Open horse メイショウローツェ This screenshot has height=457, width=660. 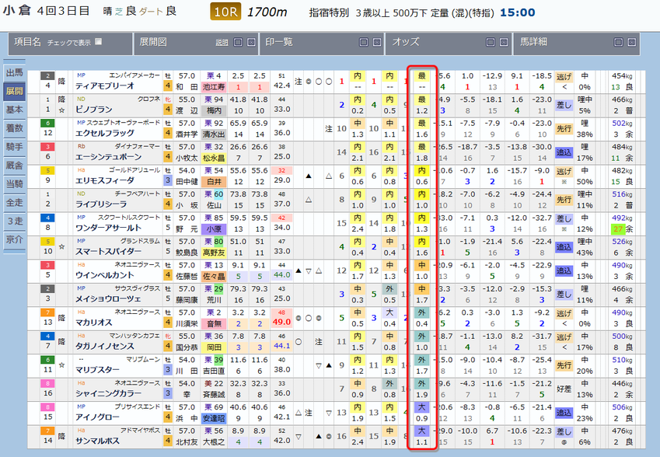pos(108,298)
